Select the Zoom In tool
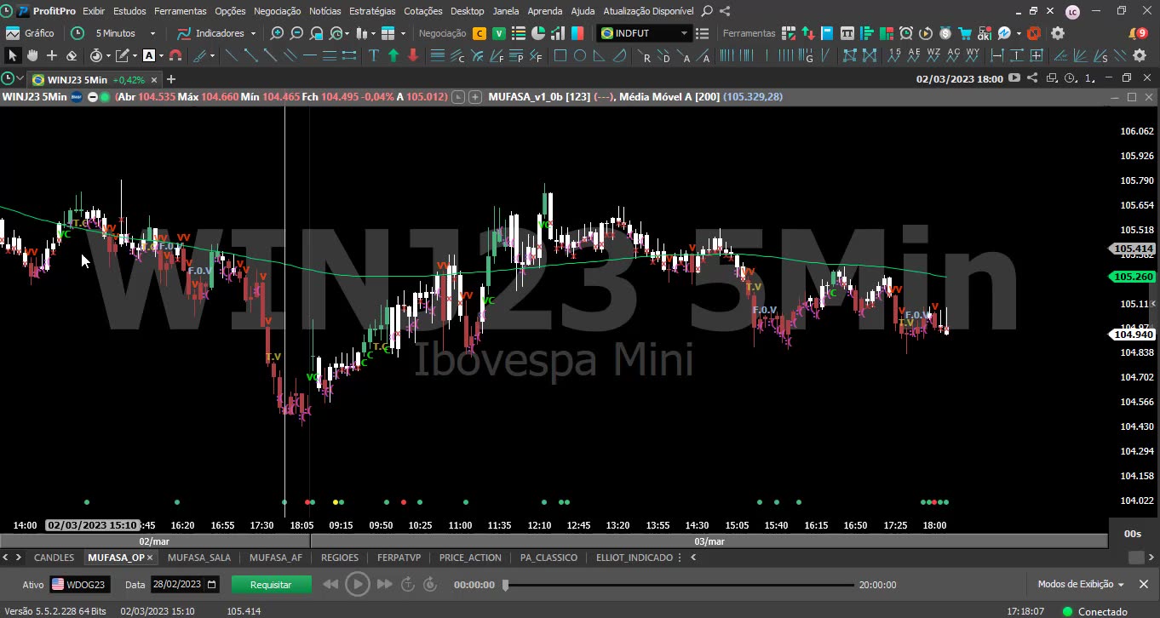Screen dimensions: 1160x618 277,33
